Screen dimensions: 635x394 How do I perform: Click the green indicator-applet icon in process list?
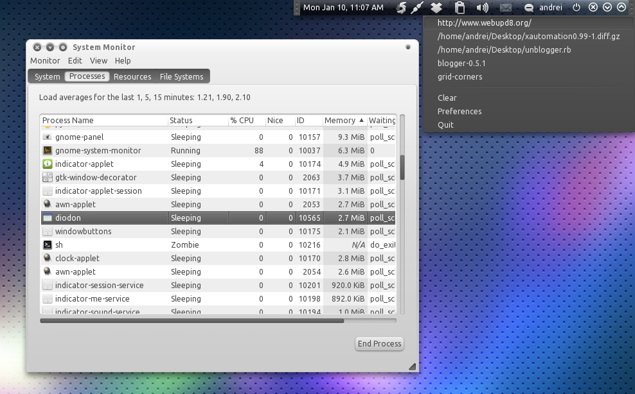pos(48,164)
